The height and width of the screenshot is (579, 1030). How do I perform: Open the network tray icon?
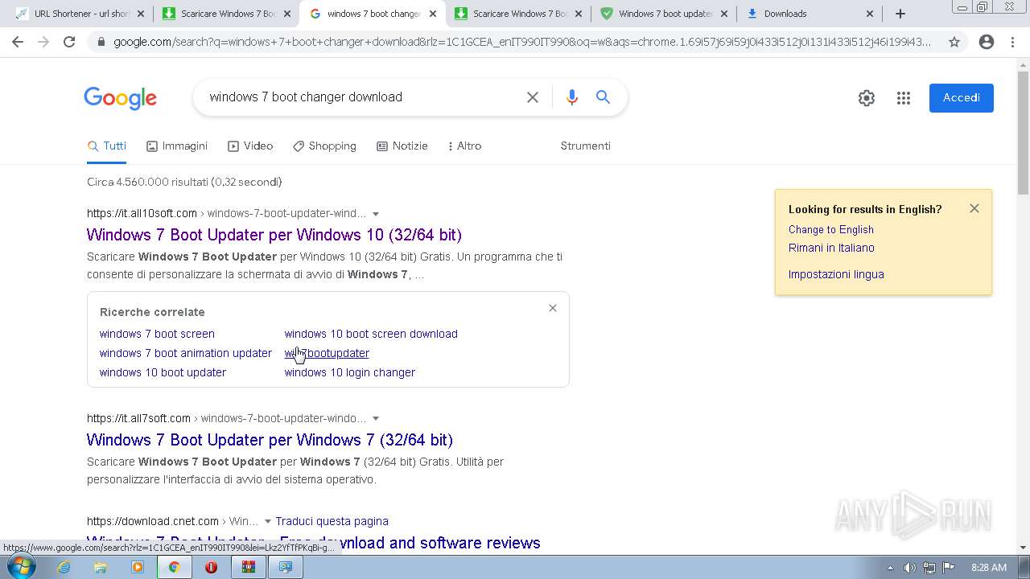point(929,568)
